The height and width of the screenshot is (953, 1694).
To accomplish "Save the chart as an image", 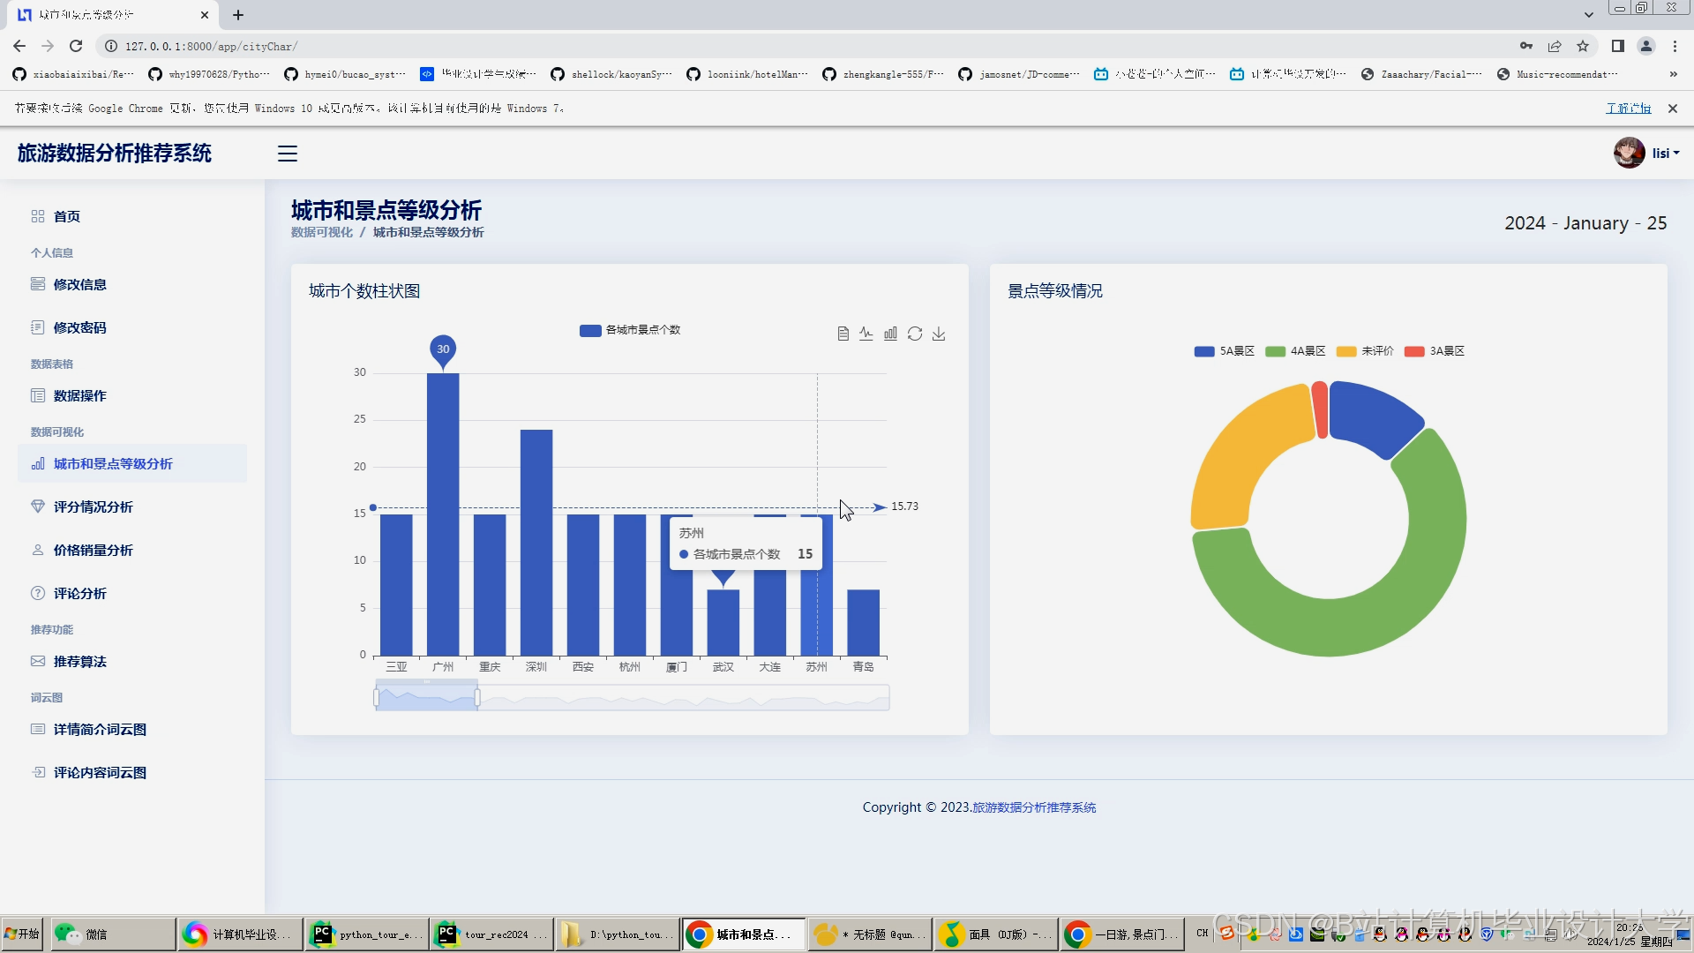I will coord(939,334).
